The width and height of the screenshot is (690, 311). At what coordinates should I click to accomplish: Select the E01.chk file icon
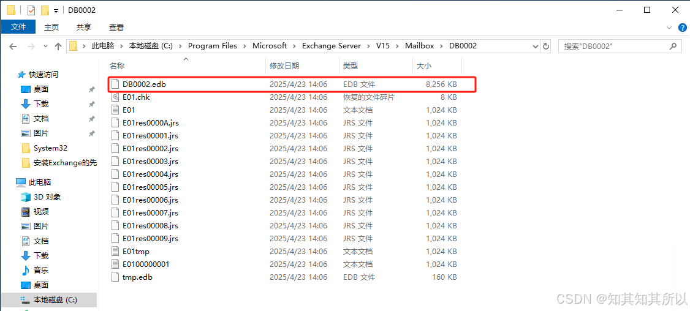[x=115, y=97]
